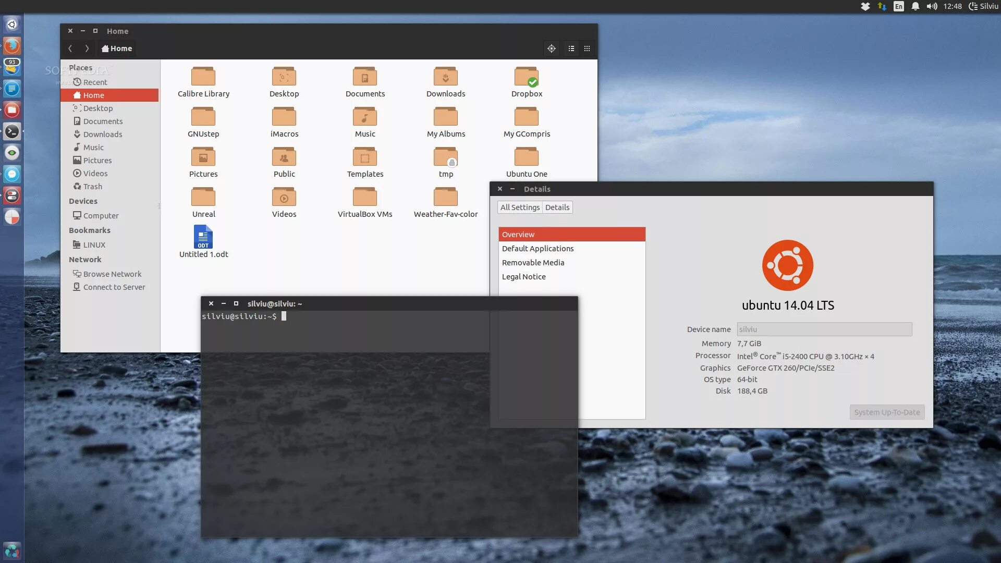Switch Files to grid view

tap(587, 48)
